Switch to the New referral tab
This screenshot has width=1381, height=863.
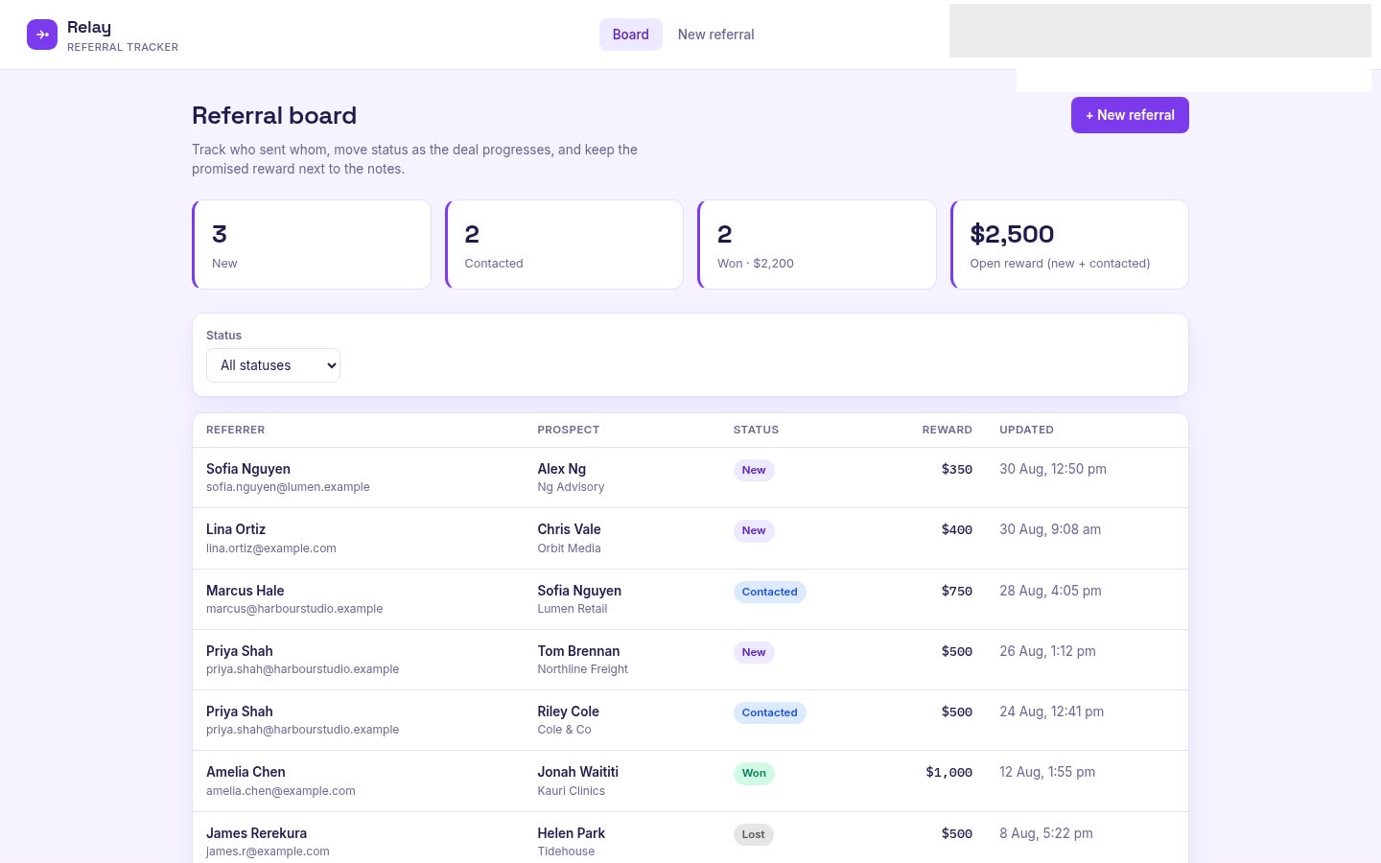[x=715, y=35]
